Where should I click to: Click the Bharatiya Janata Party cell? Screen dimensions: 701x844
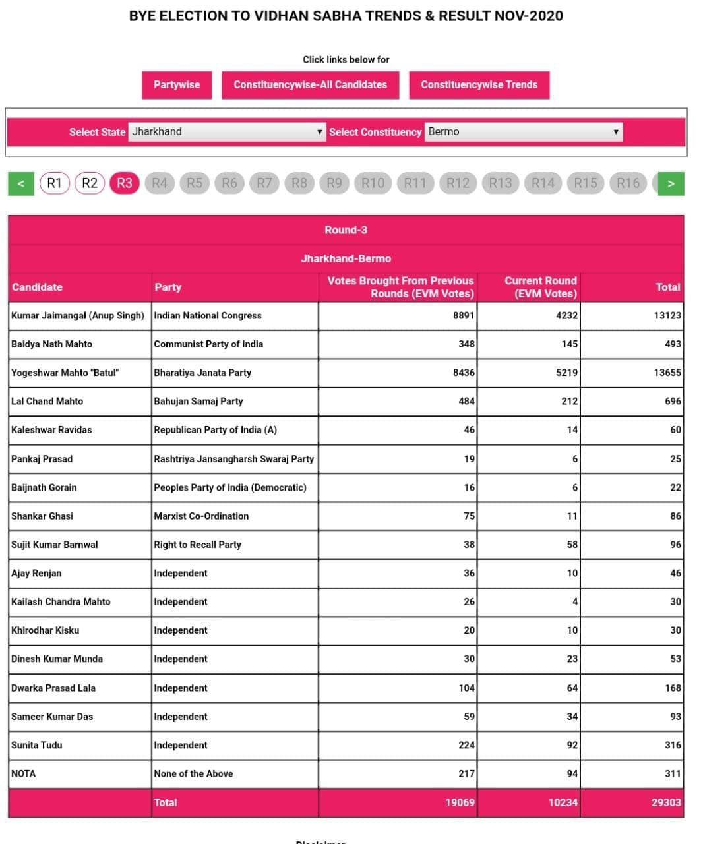click(202, 373)
